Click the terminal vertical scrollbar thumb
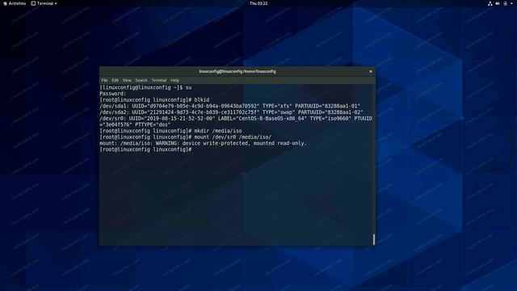Screen dimensions: 517x291 click(x=373, y=239)
